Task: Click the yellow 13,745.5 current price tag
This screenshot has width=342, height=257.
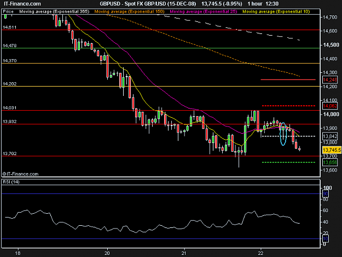Action: [332, 150]
